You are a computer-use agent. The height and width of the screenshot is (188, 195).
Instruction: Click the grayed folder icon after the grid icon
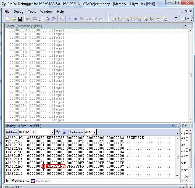[35, 19]
